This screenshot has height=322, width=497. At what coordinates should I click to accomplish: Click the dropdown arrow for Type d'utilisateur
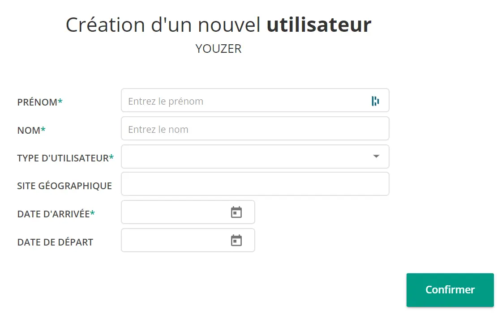375,157
